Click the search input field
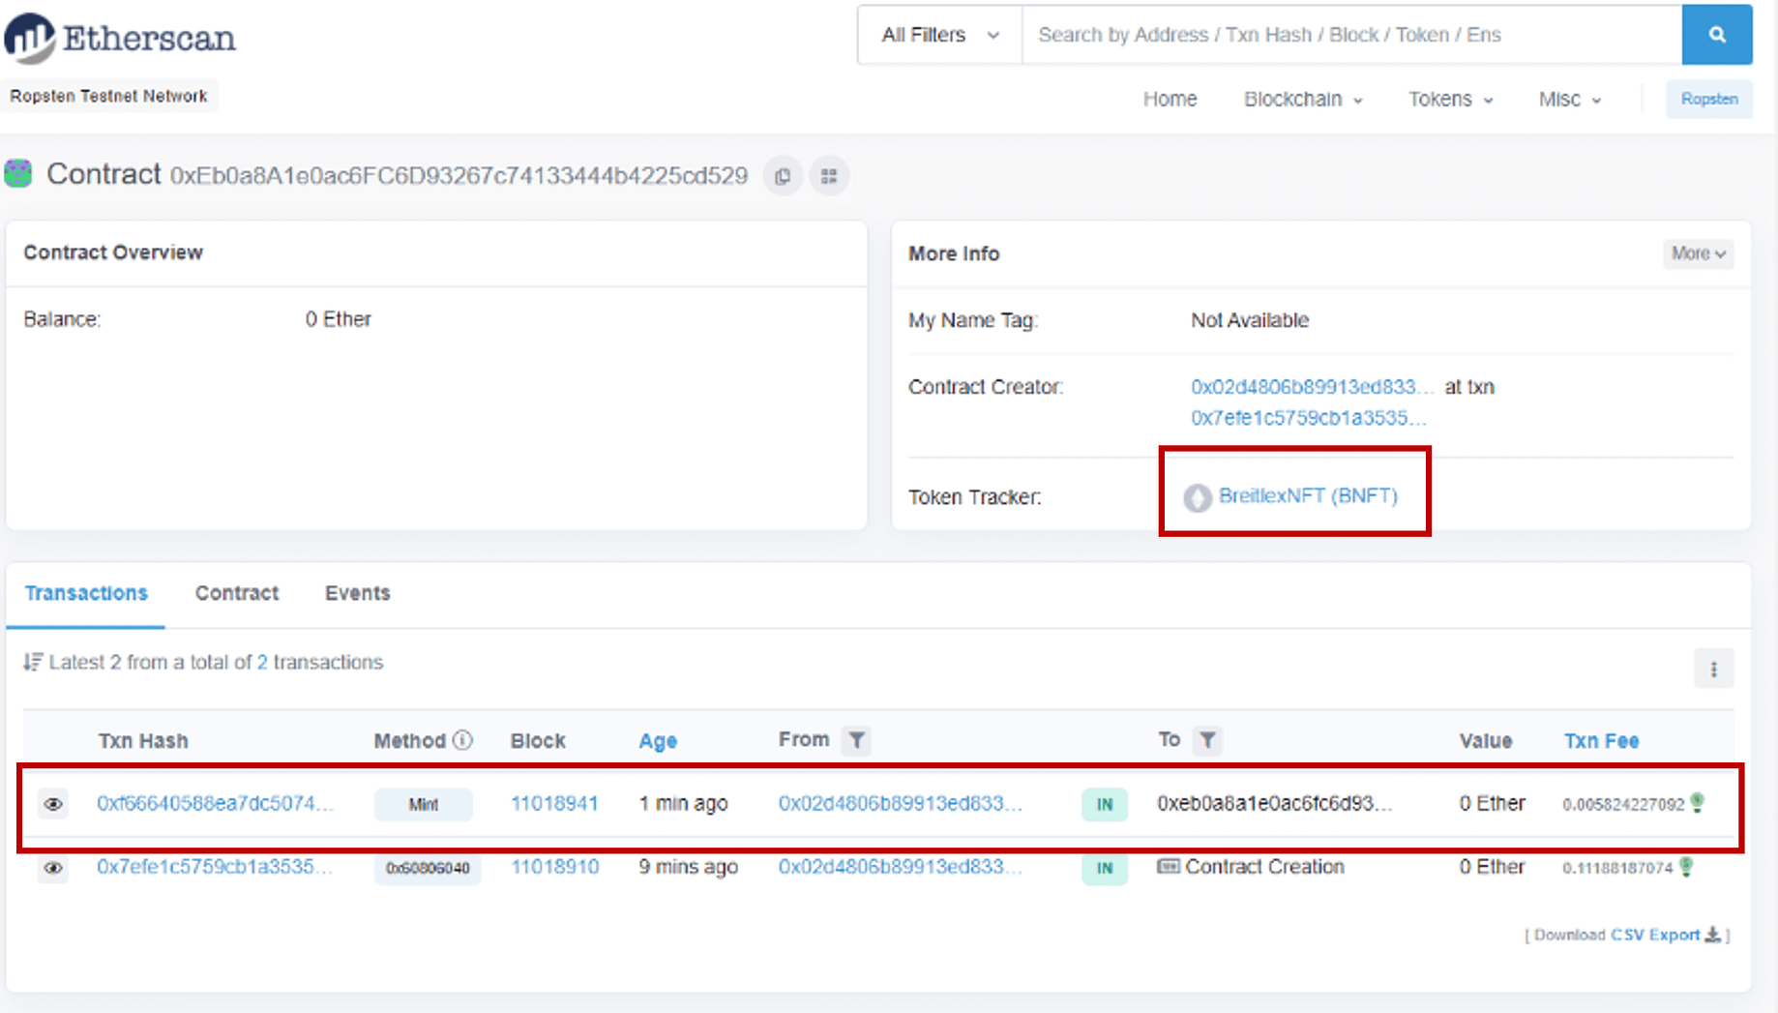Image resolution: width=1778 pixels, height=1013 pixels. (x=1351, y=35)
